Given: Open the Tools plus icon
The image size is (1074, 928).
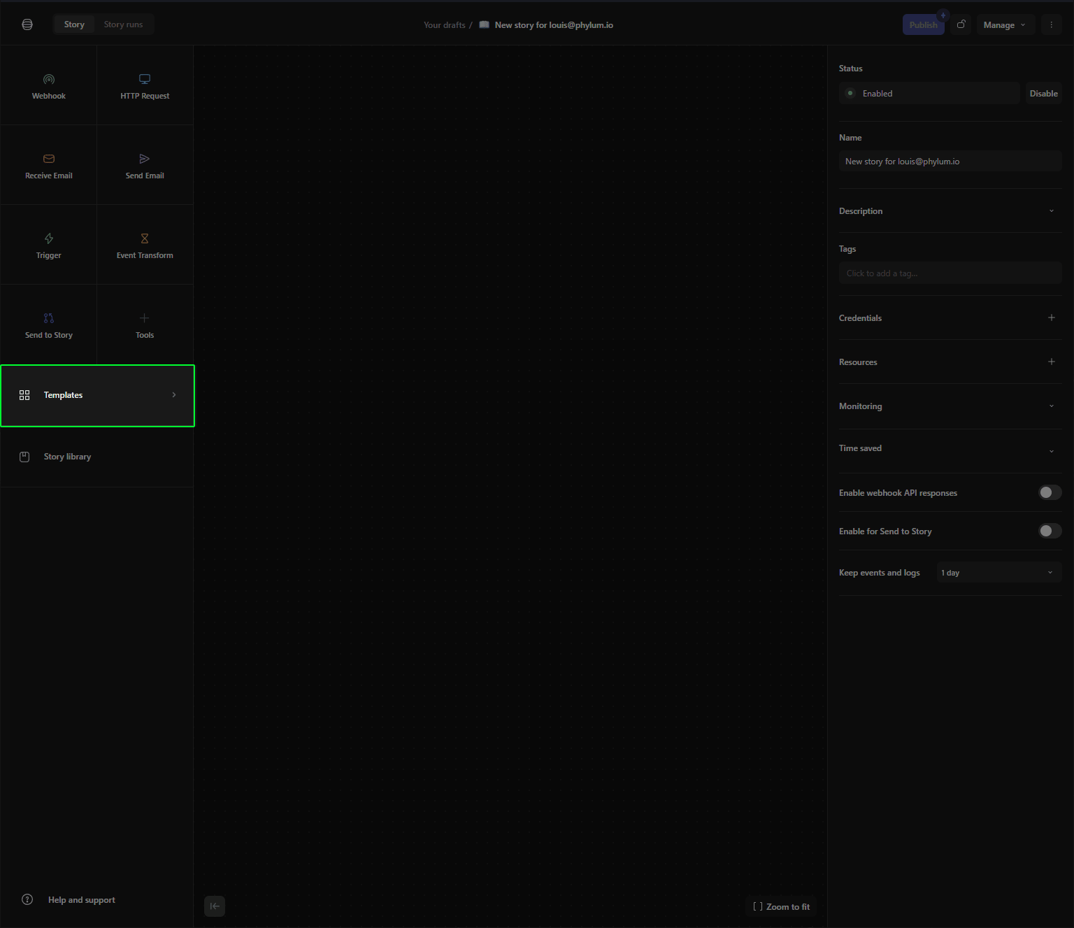Looking at the screenshot, I should point(145,319).
